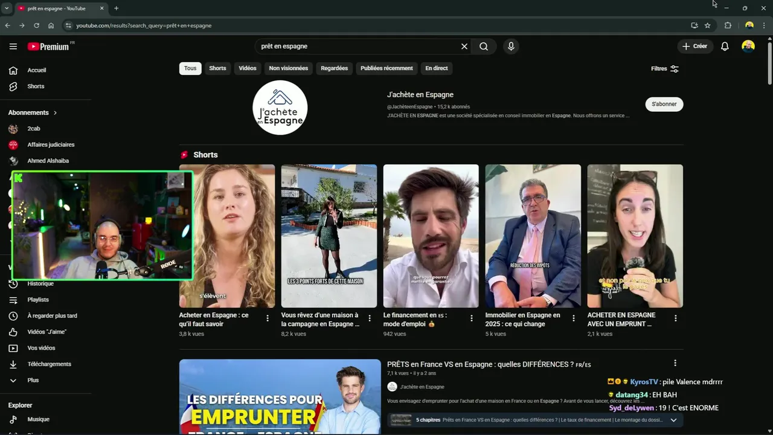This screenshot has height=435, width=773.
Task: Select the Vidéos filter chip
Action: tap(248, 68)
